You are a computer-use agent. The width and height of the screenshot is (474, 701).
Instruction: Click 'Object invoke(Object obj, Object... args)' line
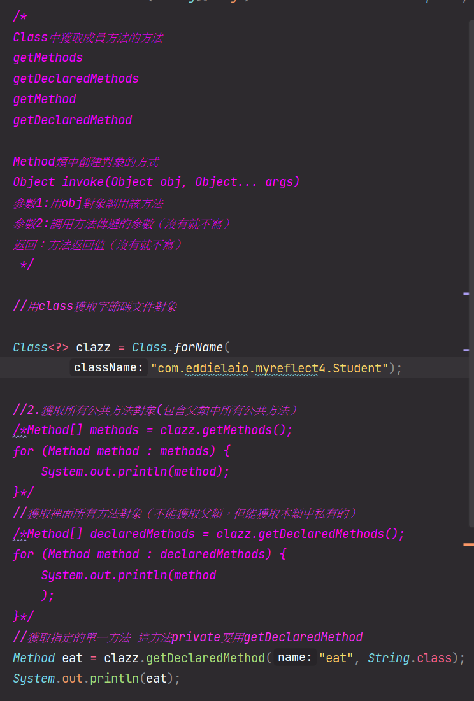pos(156,182)
